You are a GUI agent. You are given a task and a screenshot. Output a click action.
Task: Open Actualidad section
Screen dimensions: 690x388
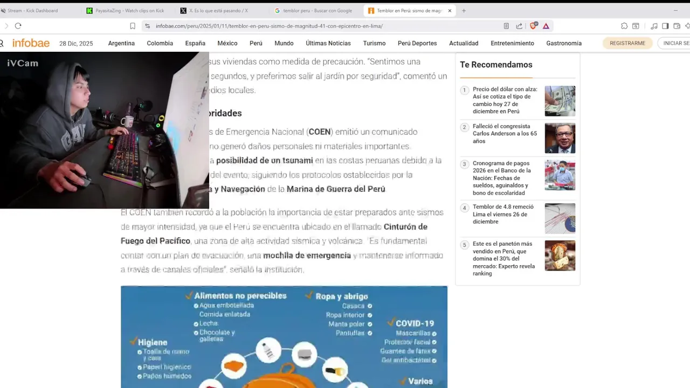click(x=464, y=43)
